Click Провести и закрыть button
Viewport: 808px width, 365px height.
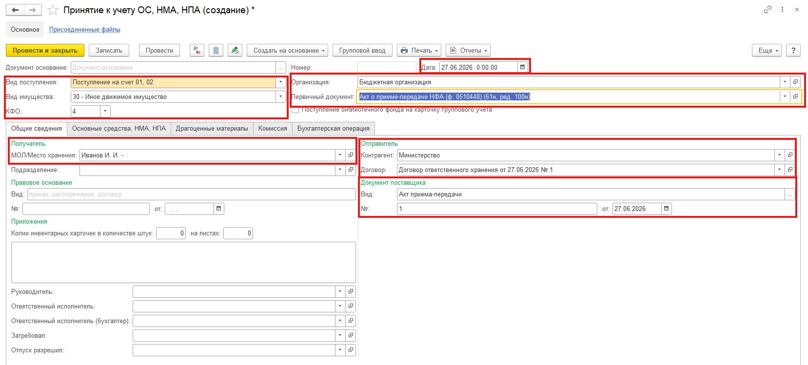pos(45,50)
